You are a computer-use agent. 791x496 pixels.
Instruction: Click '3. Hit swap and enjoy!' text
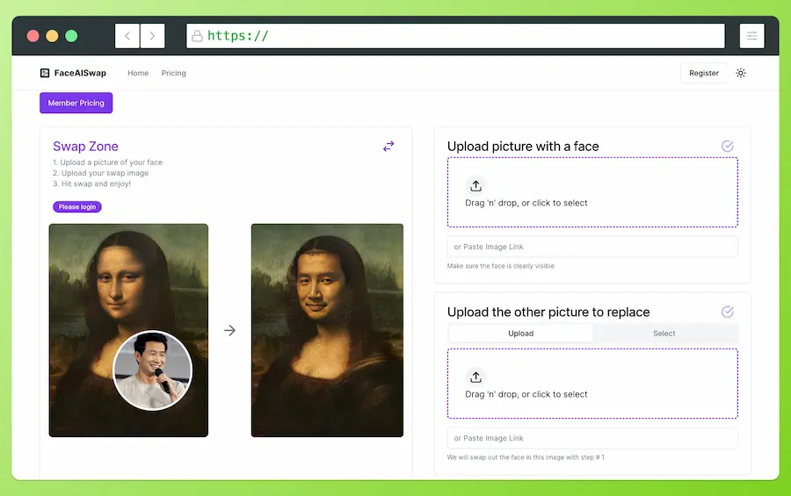point(91,183)
